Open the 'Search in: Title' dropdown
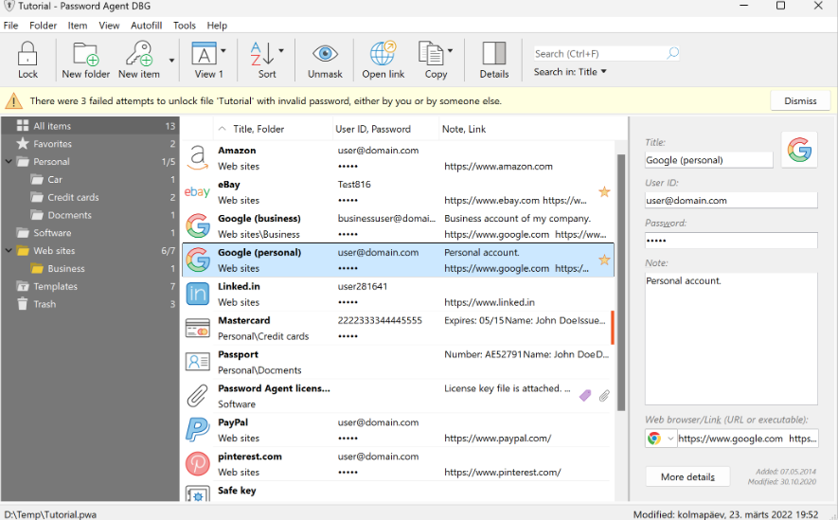 tap(571, 72)
